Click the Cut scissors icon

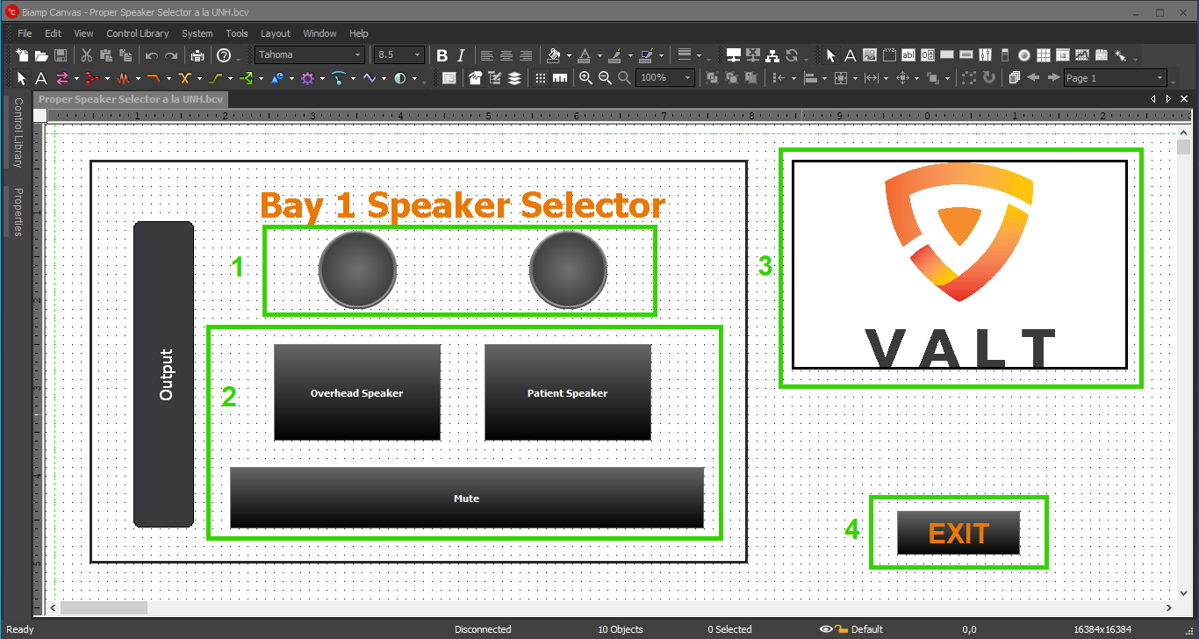87,55
